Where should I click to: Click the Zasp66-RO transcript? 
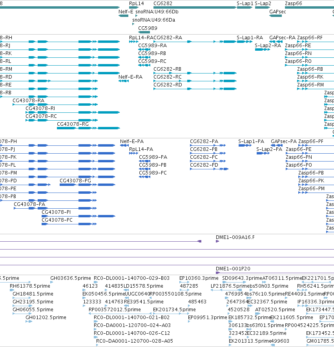coord(309,65)
